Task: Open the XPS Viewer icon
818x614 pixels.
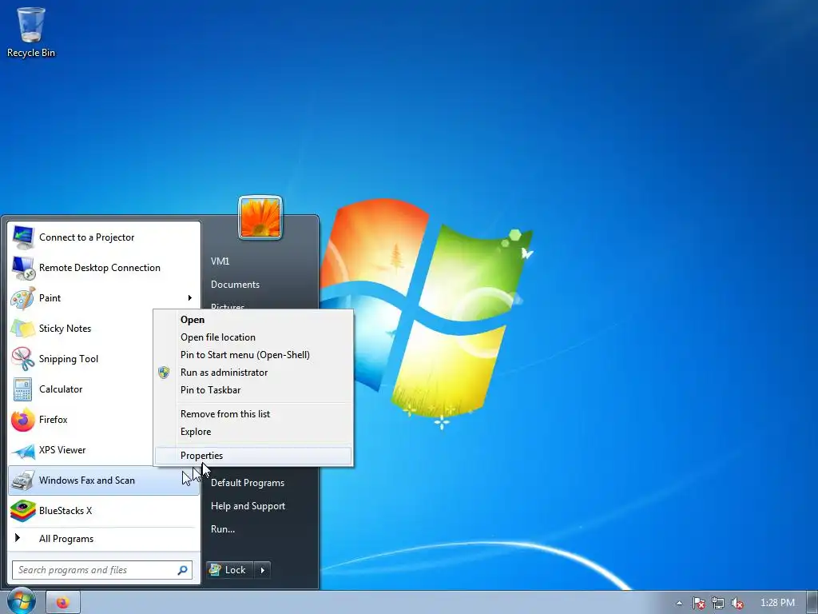Action: (x=23, y=450)
